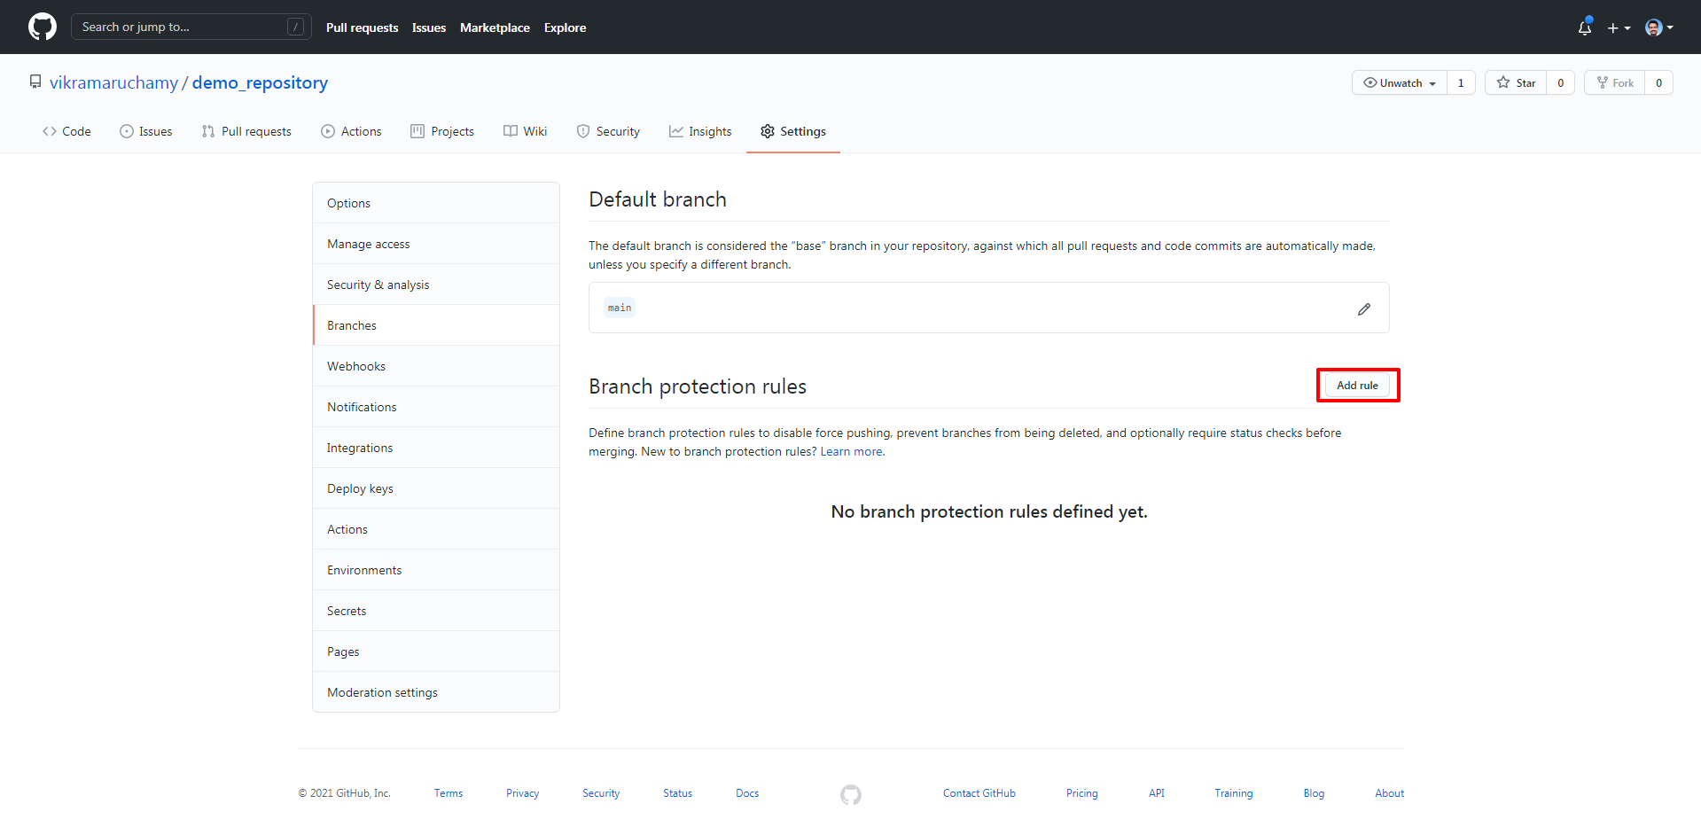The height and width of the screenshot is (827, 1701).
Task: Open the Marketplace menu item
Action: (x=495, y=27)
